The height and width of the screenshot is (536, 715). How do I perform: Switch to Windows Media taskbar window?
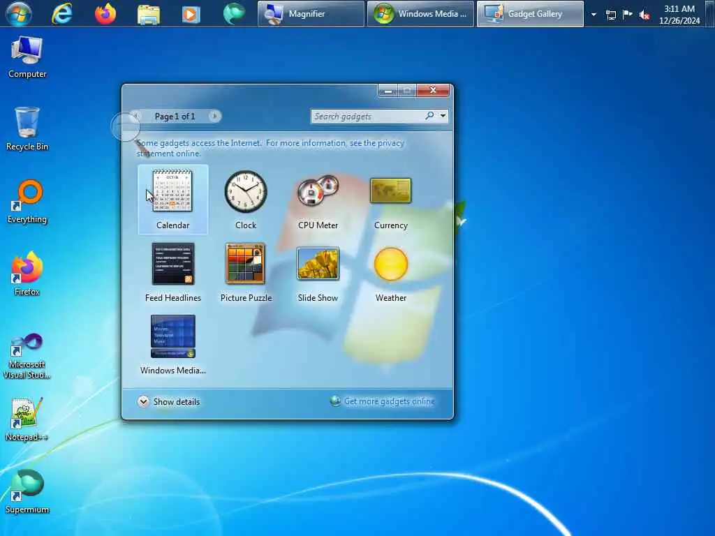(x=420, y=14)
